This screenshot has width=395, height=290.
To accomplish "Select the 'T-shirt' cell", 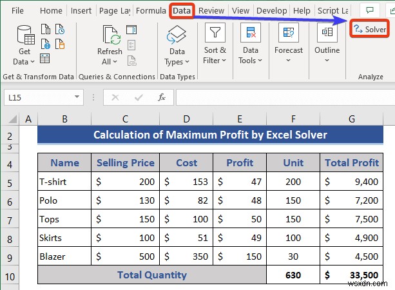I will coord(64,181).
